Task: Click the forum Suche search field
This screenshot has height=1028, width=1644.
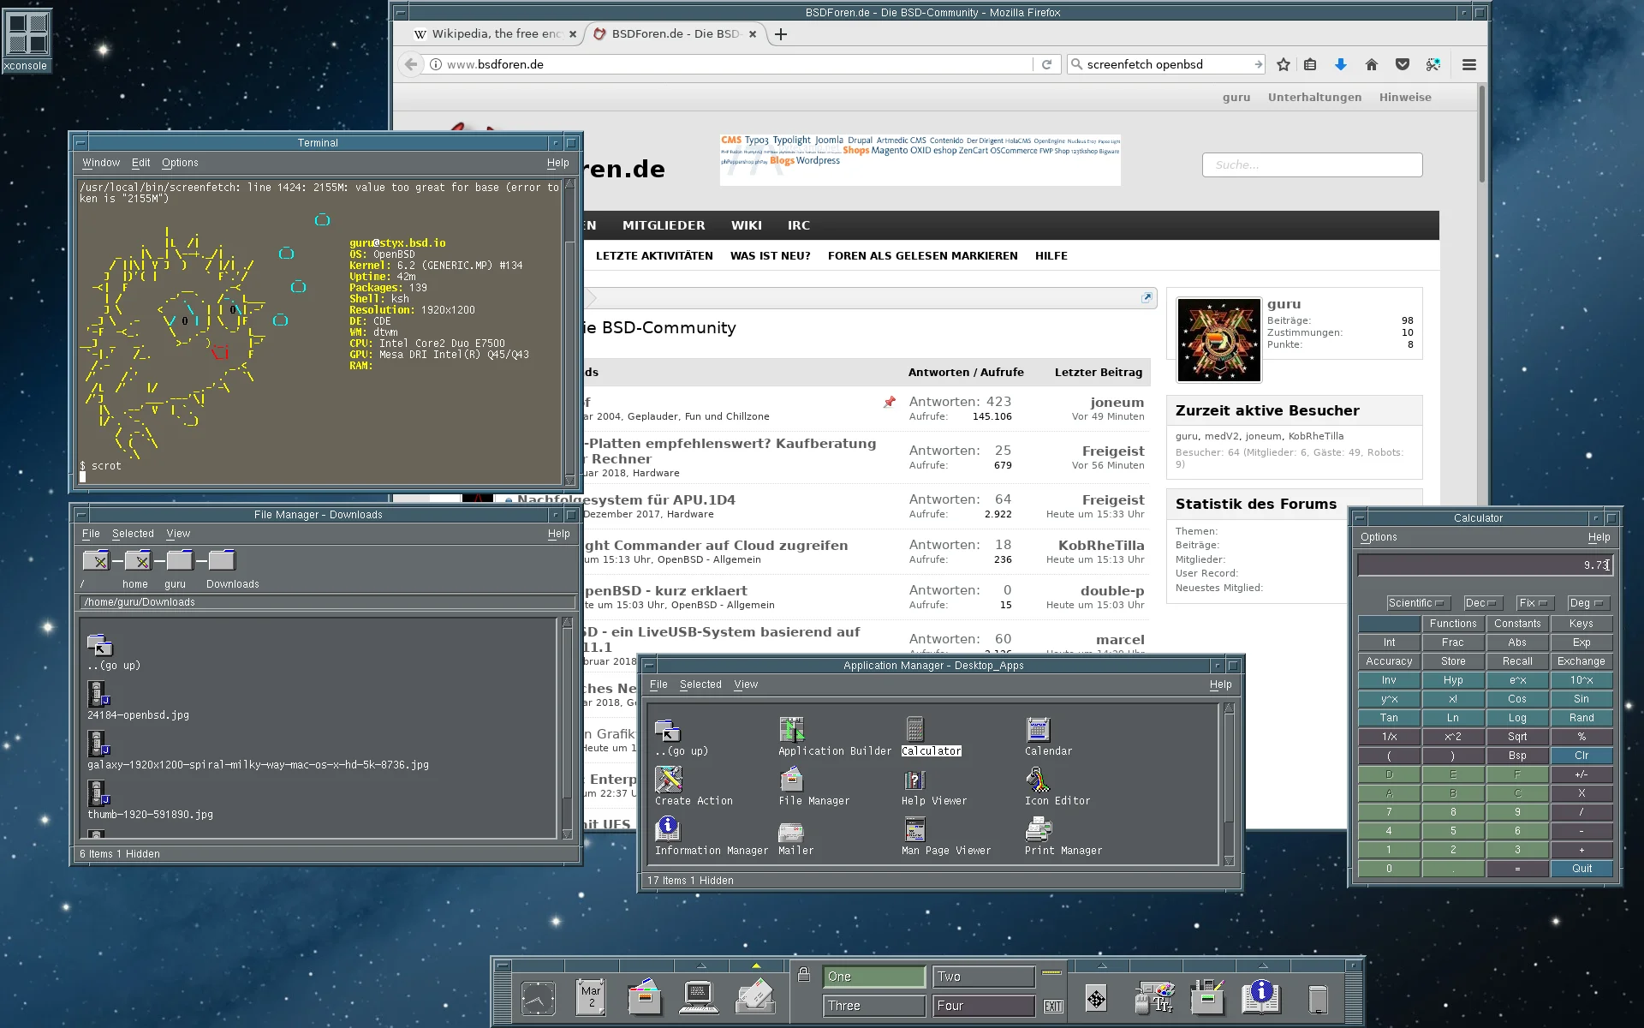Action: 1312,164
